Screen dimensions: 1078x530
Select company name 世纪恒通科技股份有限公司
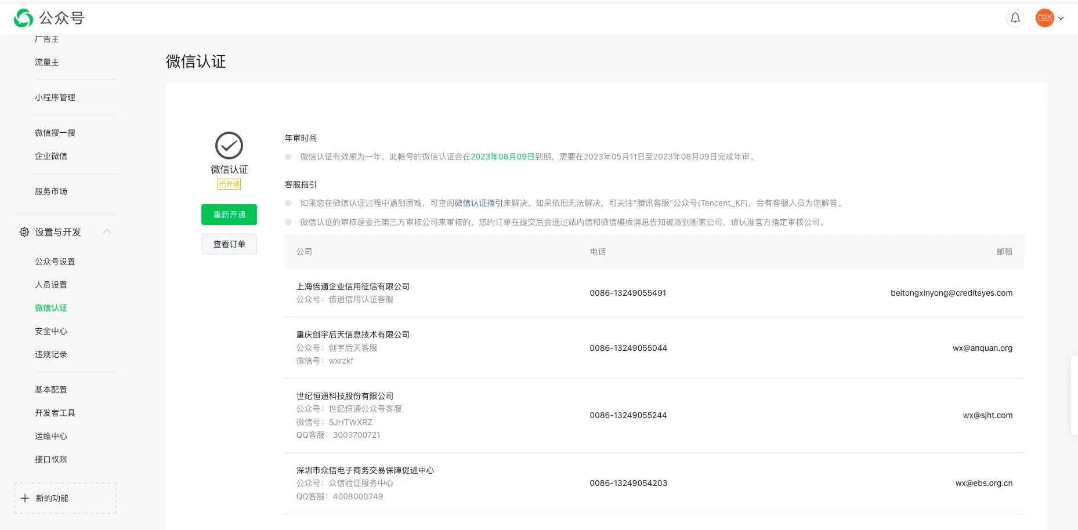point(345,396)
